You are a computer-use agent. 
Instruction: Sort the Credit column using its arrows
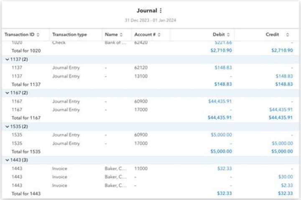pos(287,35)
